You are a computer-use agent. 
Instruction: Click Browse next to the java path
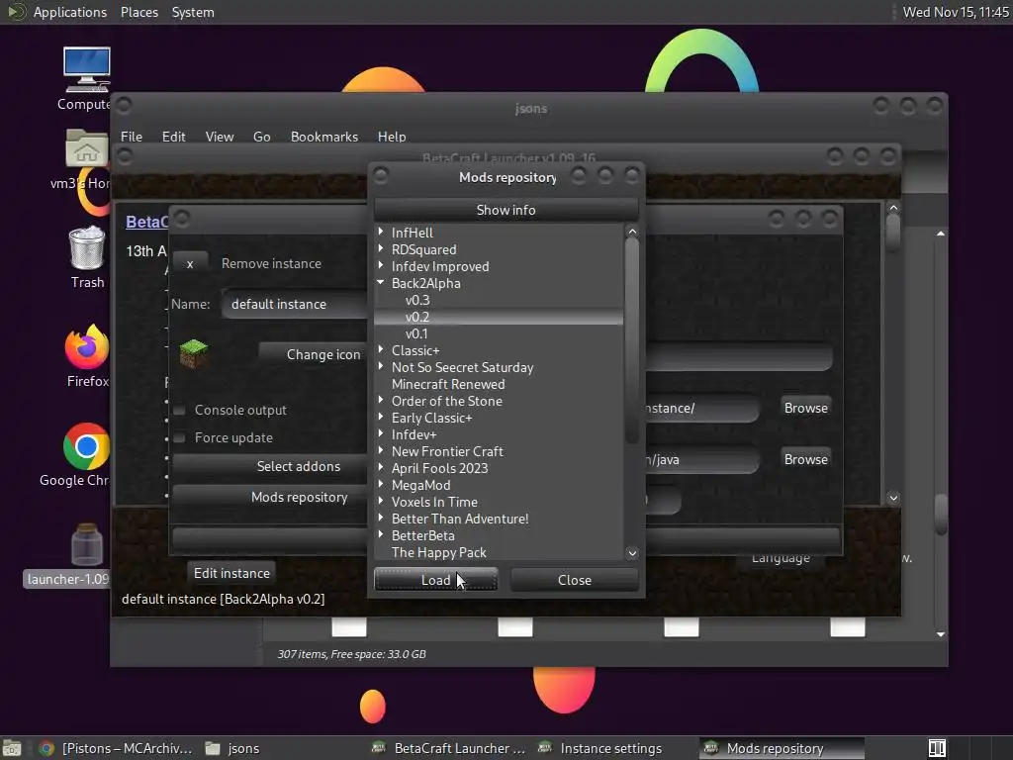pos(805,459)
